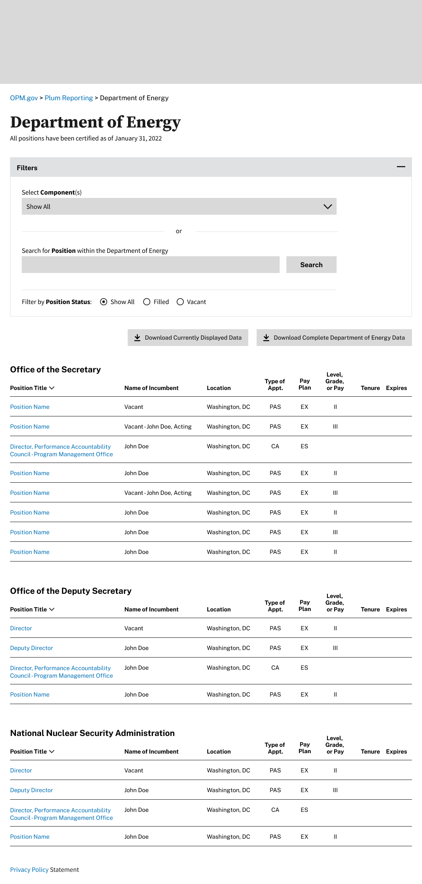The height and width of the screenshot is (884, 422).
Task: Click download icon in Download Complete Department data
Action: (x=266, y=338)
